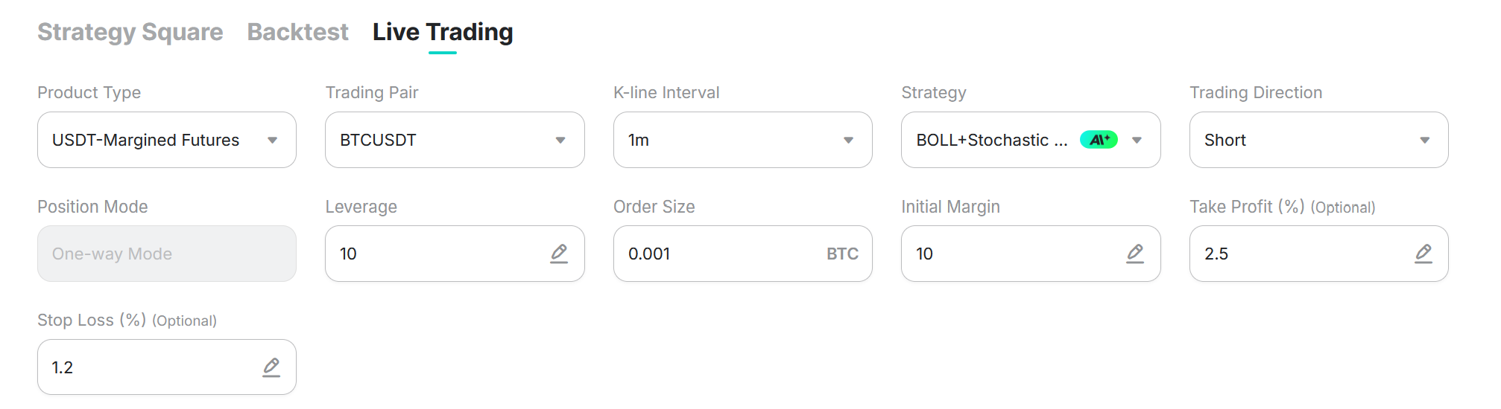
Task: Select the Live Trading tab
Action: point(443,32)
